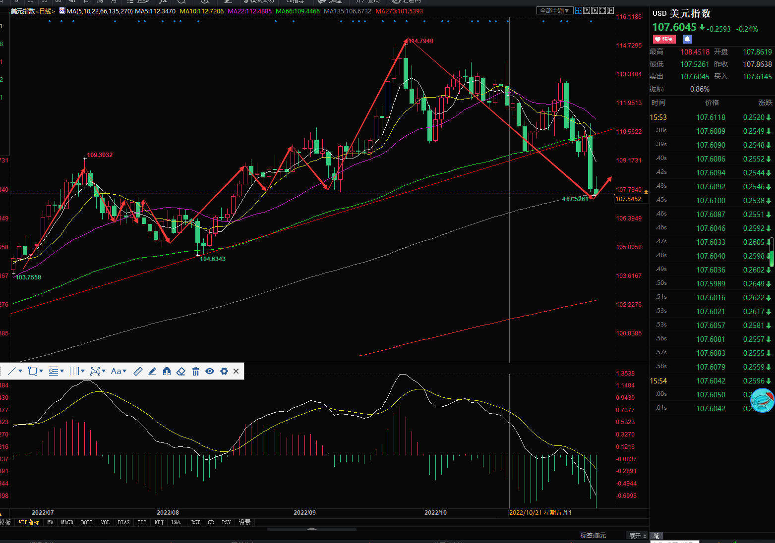Viewport: 775px width, 543px height.
Task: Expand rectangle tool dropdown arrow
Action: 41,371
